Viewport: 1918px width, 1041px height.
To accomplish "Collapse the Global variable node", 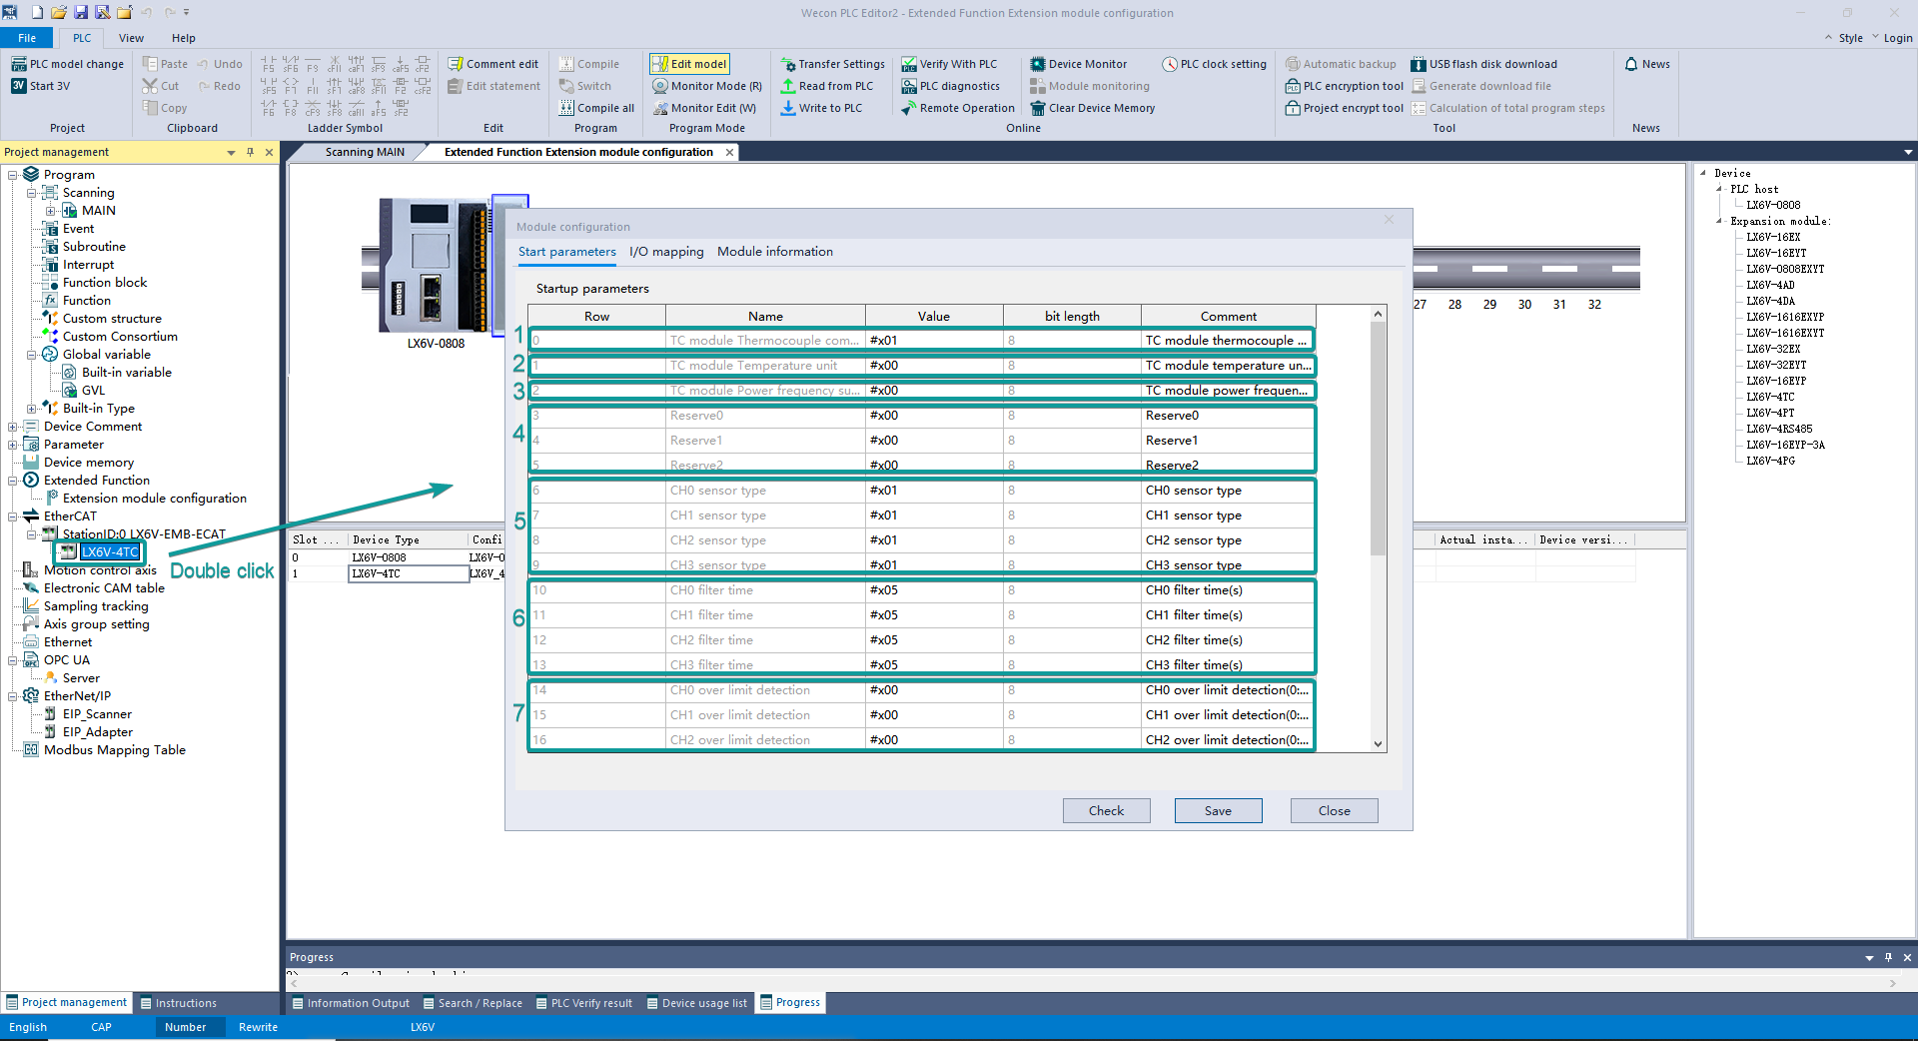I will (x=32, y=355).
